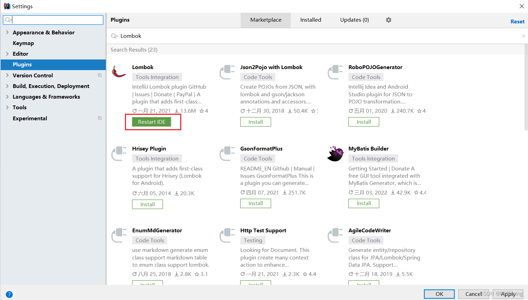Open the Updates (0) tab
The image size is (528, 300).
click(355, 20)
